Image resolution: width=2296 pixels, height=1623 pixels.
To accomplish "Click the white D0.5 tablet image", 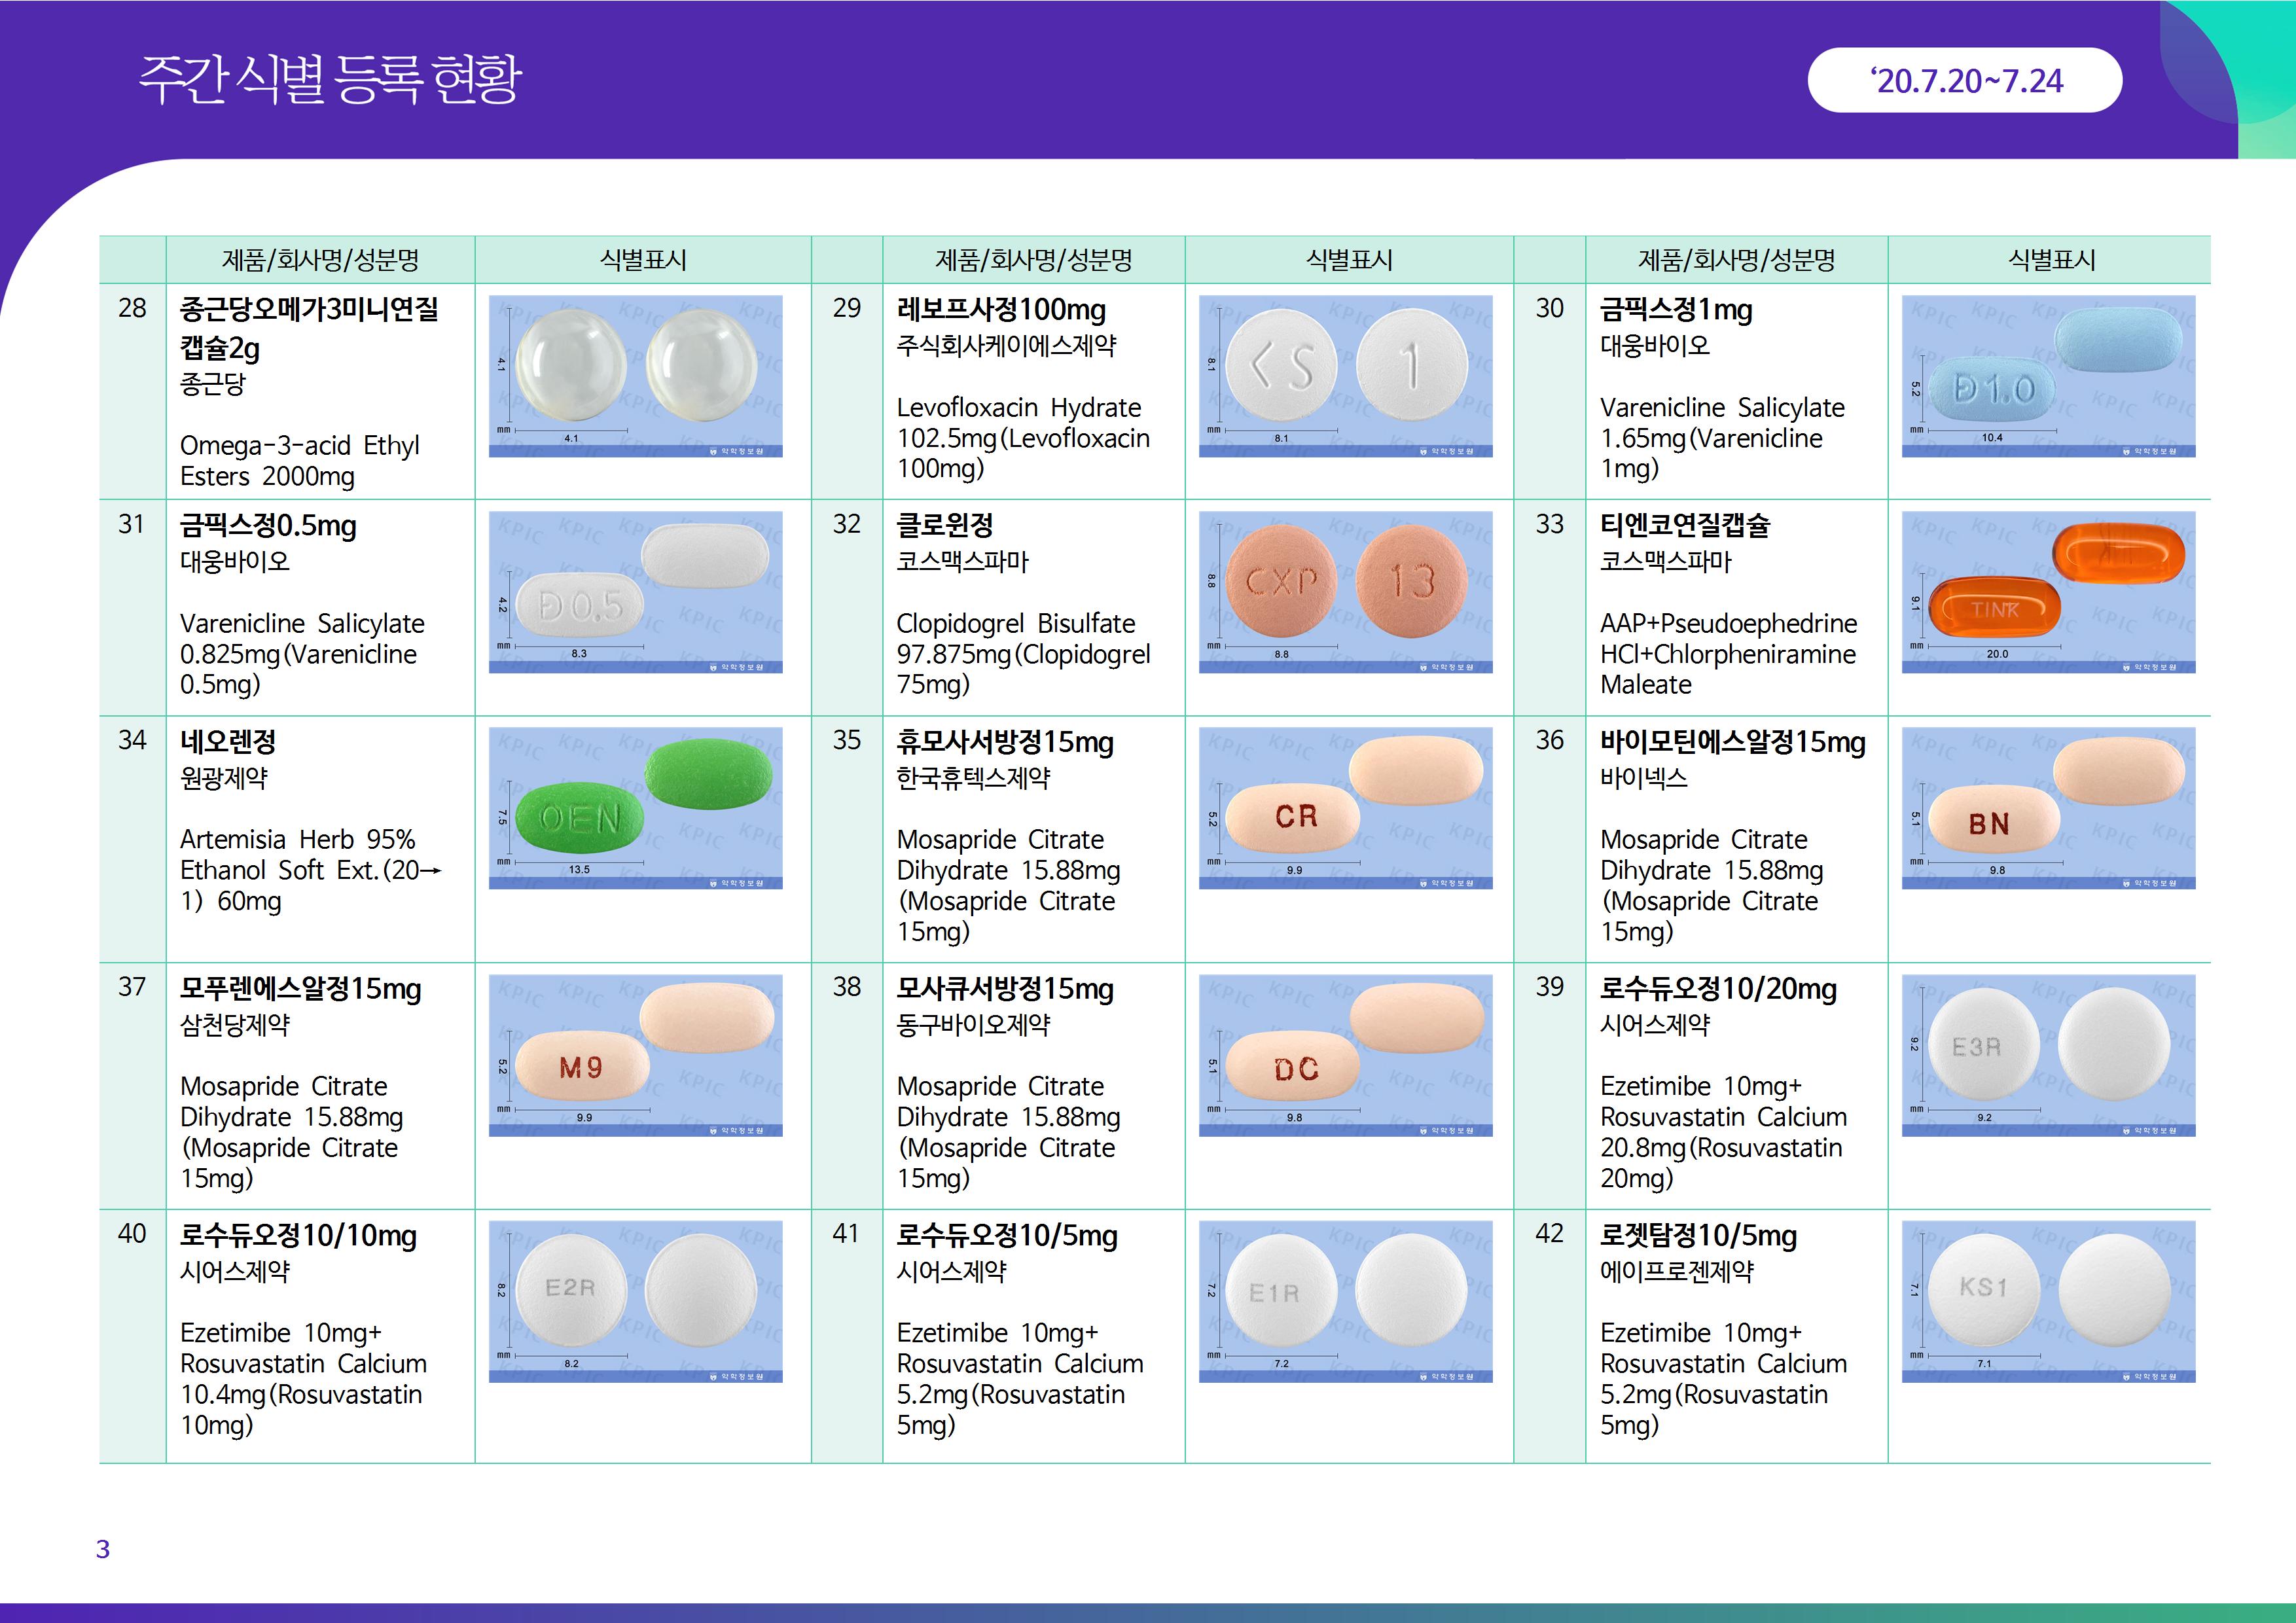I will pyautogui.click(x=635, y=592).
